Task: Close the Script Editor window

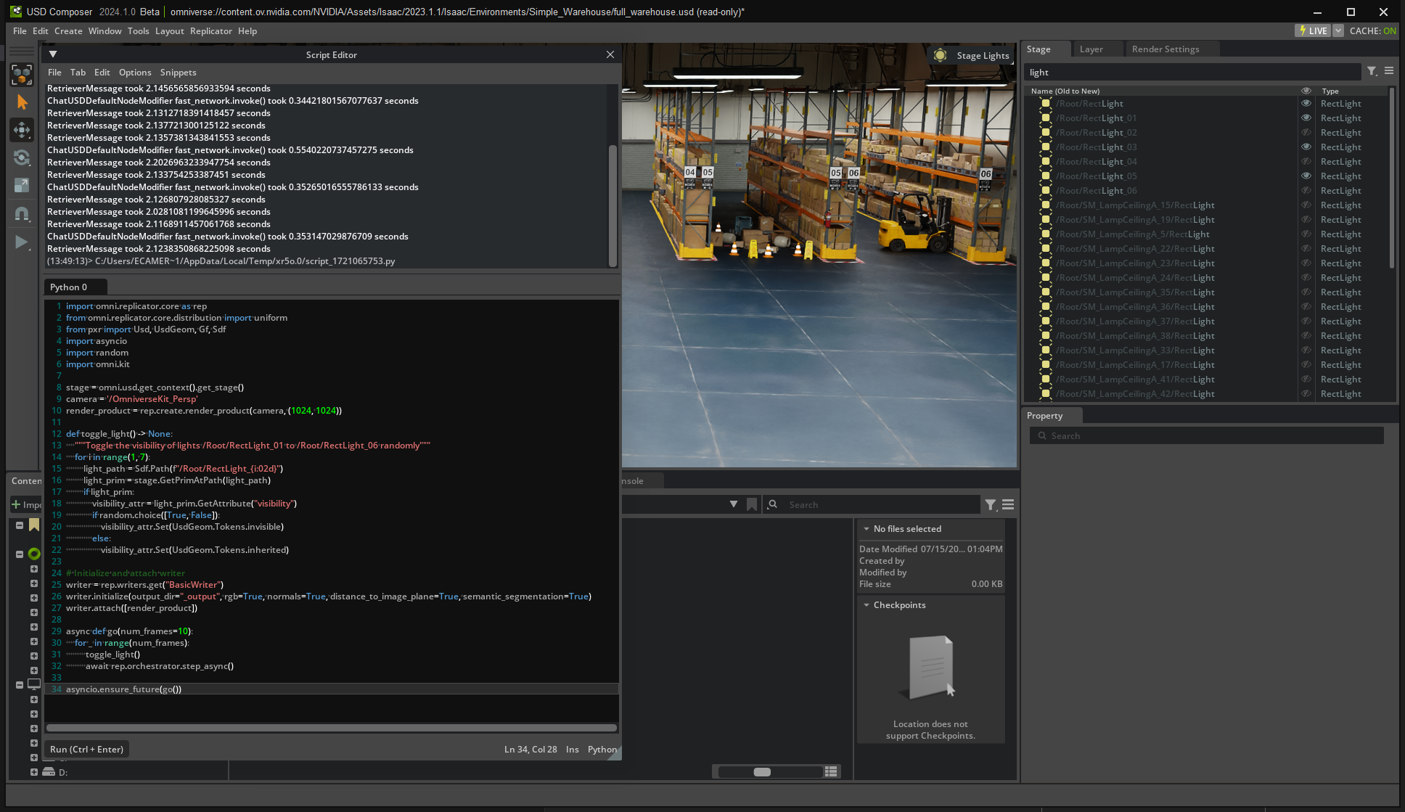Action: click(610, 54)
